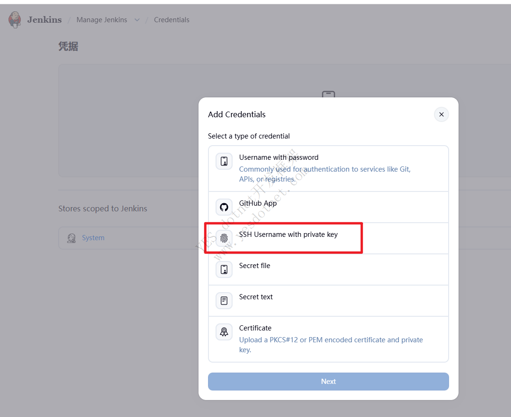Viewport: 511px width, 417px height.
Task: Select the Username with password icon
Action: (224, 161)
